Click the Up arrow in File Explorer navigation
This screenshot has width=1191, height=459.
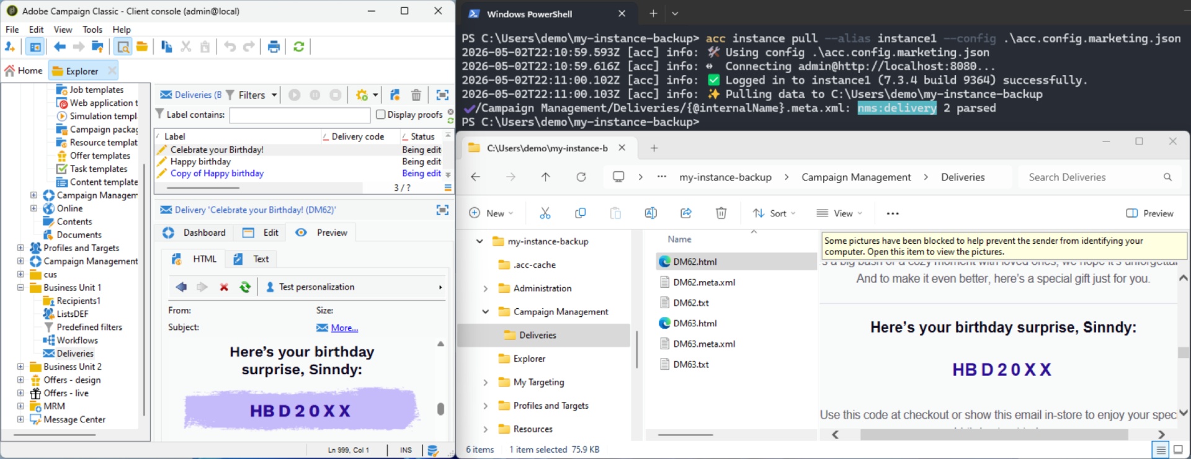[546, 177]
